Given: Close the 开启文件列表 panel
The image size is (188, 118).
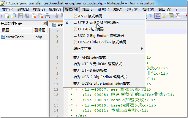Looking at the screenshot, I should [x=45, y=23].
